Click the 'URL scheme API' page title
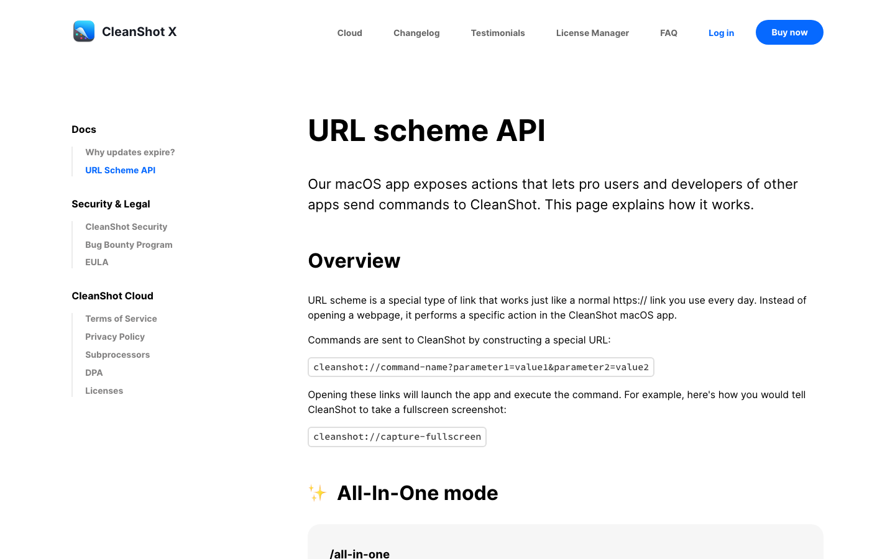This screenshot has height=559, width=895. pyautogui.click(x=426, y=130)
